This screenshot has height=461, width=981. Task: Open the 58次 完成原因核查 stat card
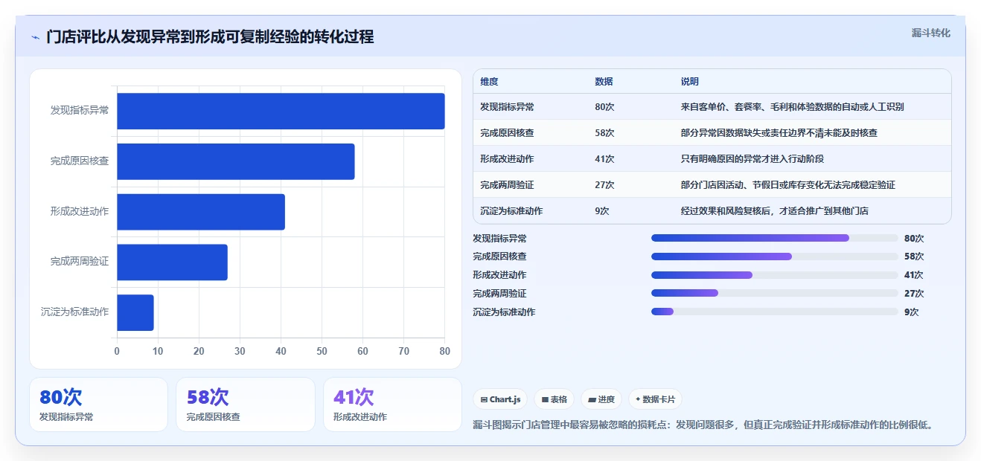[245, 404]
